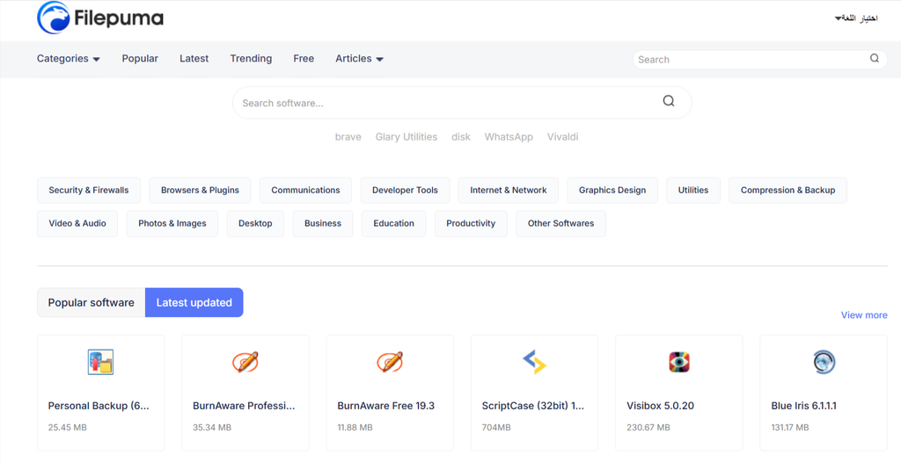Open the Video & Audio category

[x=77, y=223]
